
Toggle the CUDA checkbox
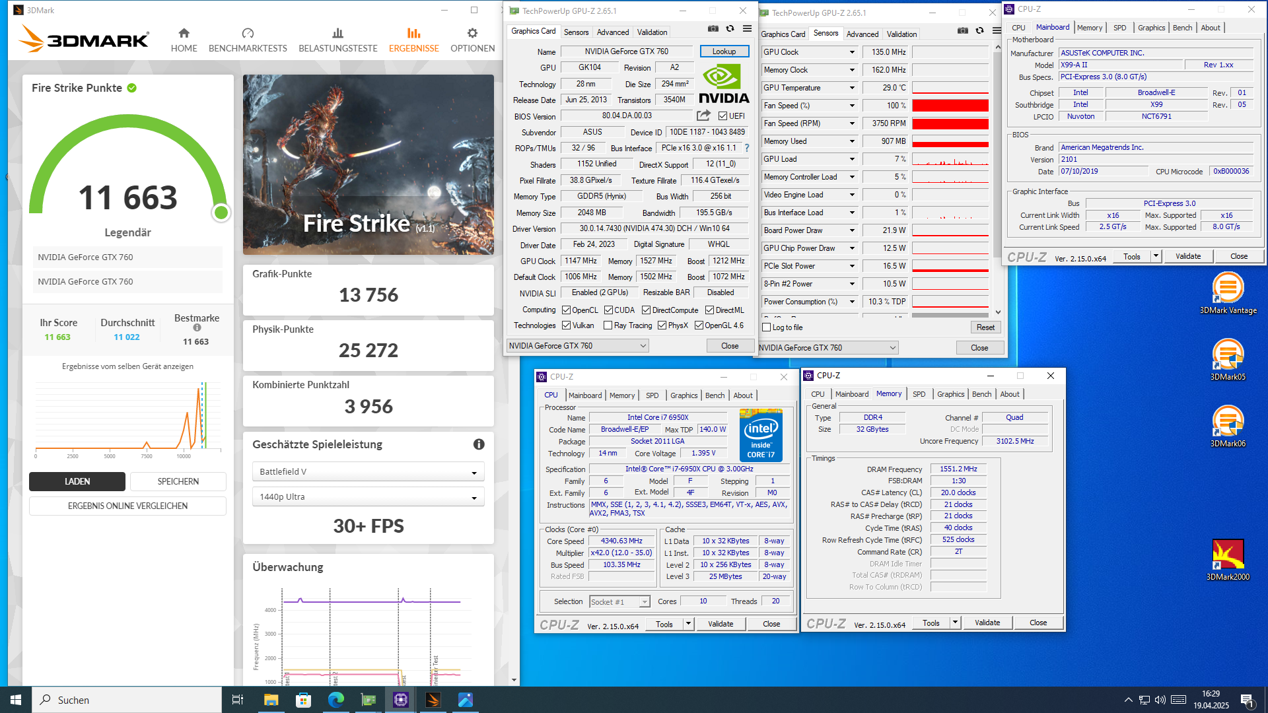click(x=608, y=310)
